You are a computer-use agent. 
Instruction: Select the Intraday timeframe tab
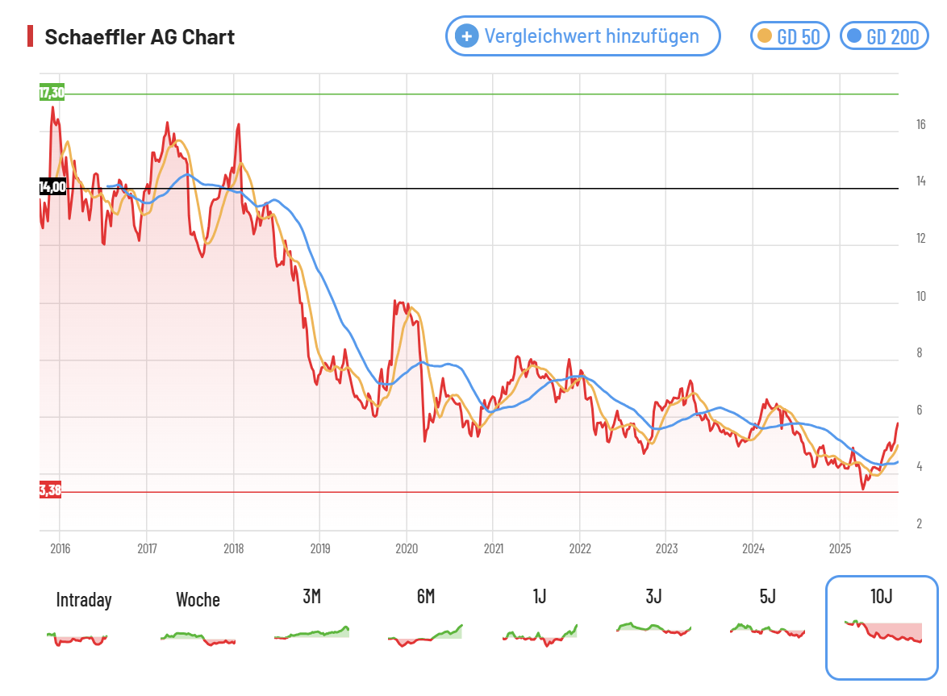[x=84, y=600]
